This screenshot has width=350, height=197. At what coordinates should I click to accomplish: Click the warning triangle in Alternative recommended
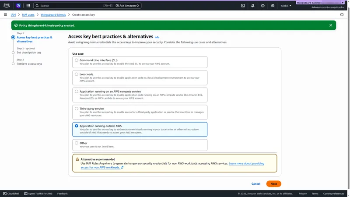(77, 159)
